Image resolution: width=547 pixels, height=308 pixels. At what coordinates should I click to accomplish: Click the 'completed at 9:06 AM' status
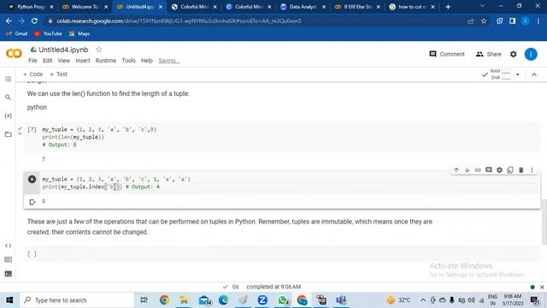pos(273,287)
